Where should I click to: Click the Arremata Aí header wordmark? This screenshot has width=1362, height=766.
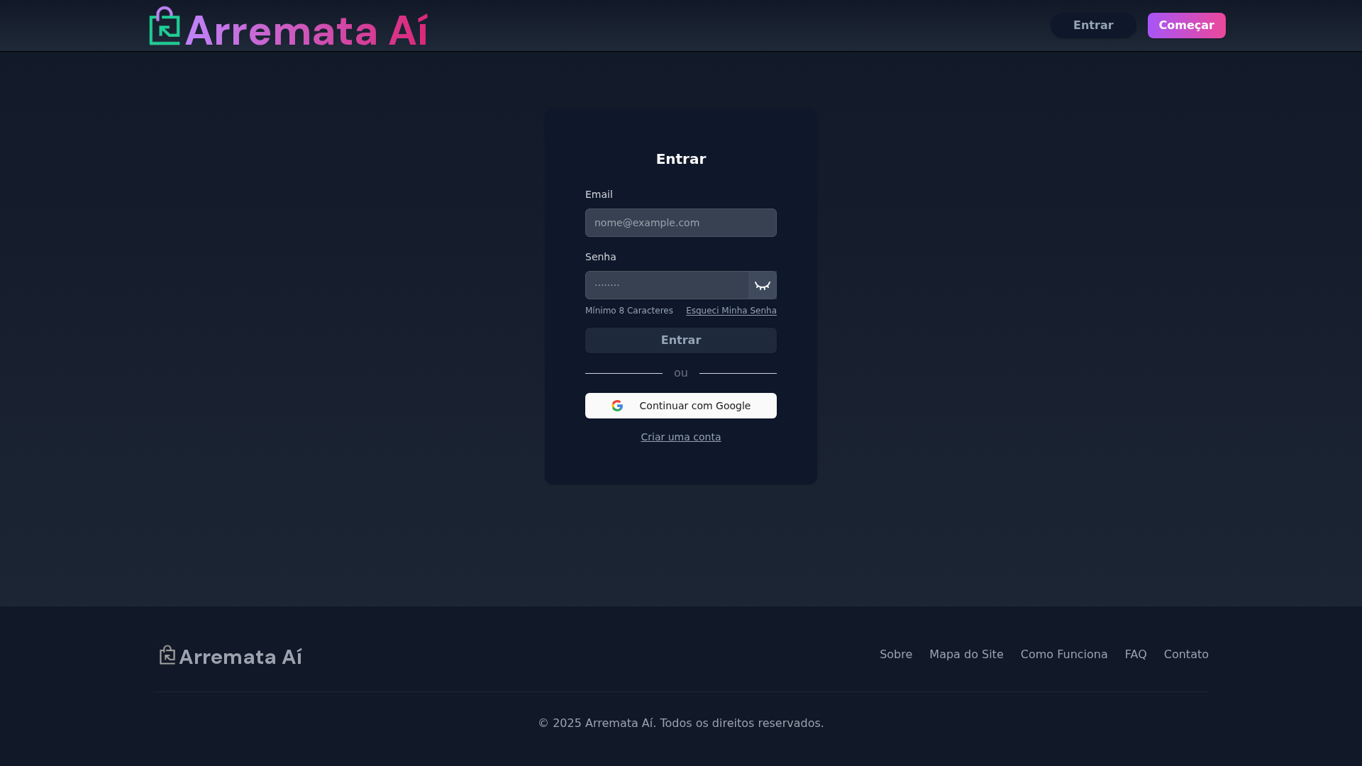pos(306,31)
